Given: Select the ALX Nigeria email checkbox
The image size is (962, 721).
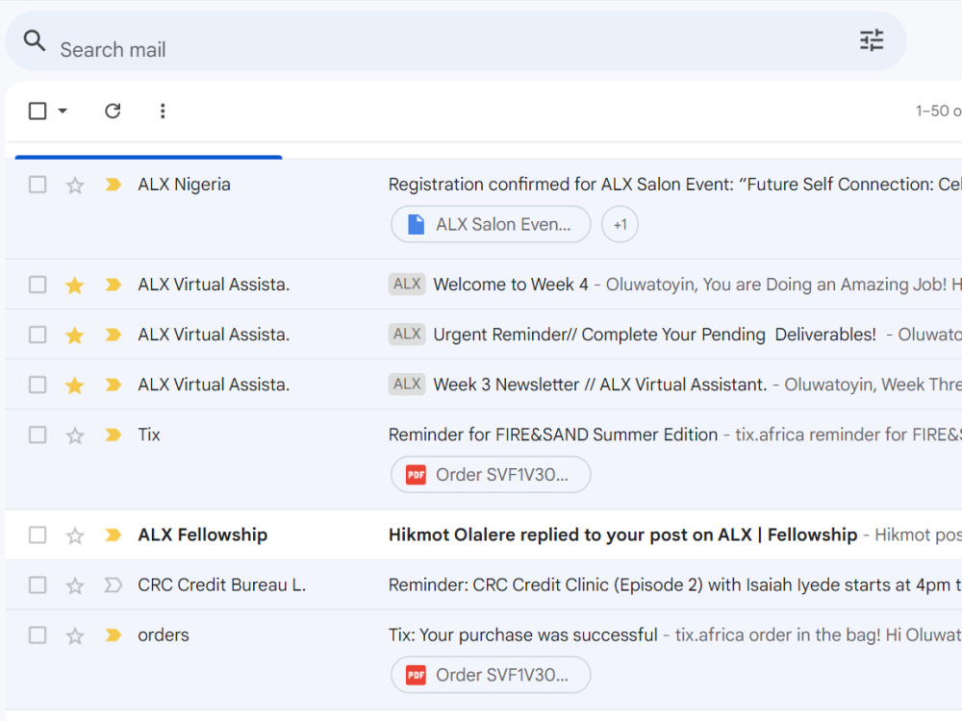Looking at the screenshot, I should click(38, 185).
